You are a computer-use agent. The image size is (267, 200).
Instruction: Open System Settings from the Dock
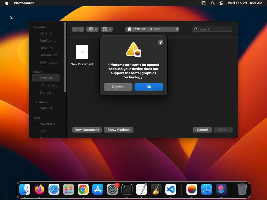[x=112, y=189]
